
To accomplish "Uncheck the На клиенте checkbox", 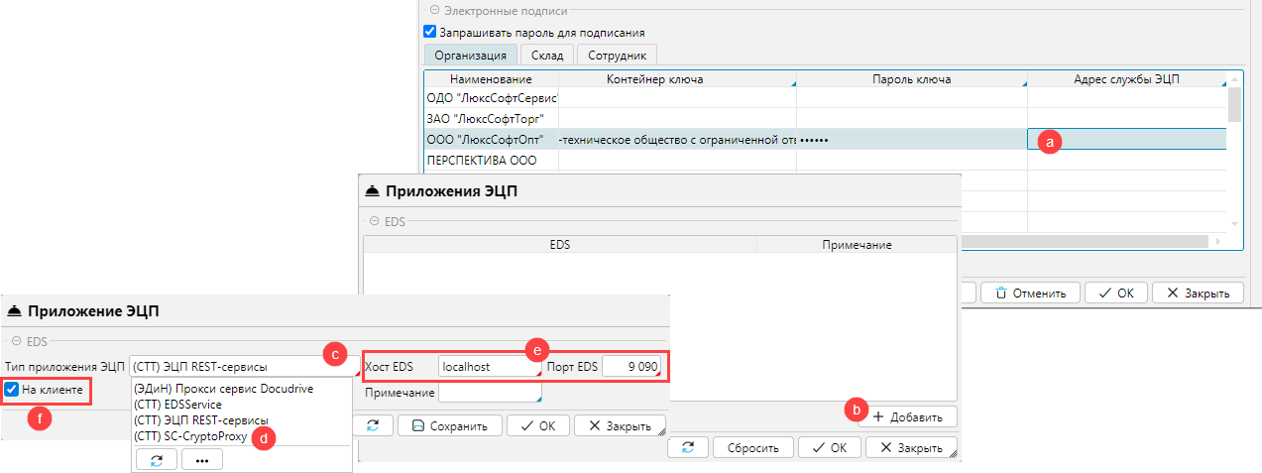I will tap(11, 390).
